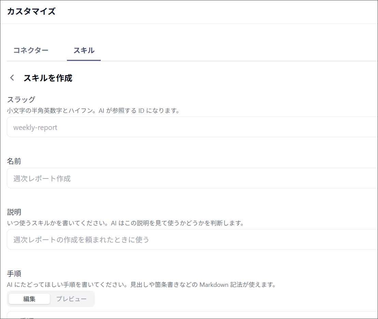Switch to プレビュー mode

click(x=71, y=299)
